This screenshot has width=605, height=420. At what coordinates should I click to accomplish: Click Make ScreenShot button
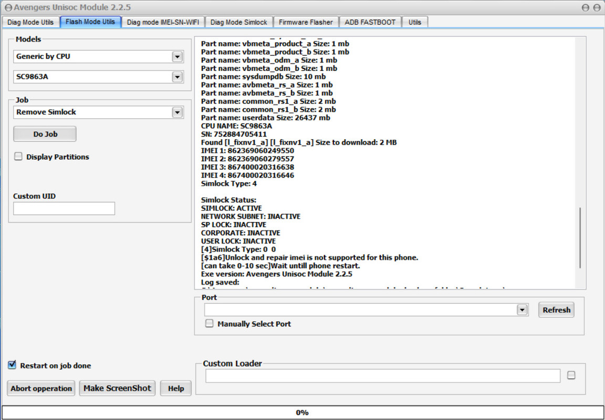click(x=117, y=388)
